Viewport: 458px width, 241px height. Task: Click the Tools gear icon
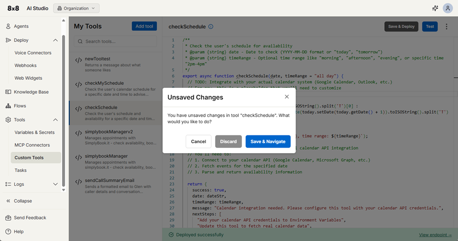click(x=8, y=120)
